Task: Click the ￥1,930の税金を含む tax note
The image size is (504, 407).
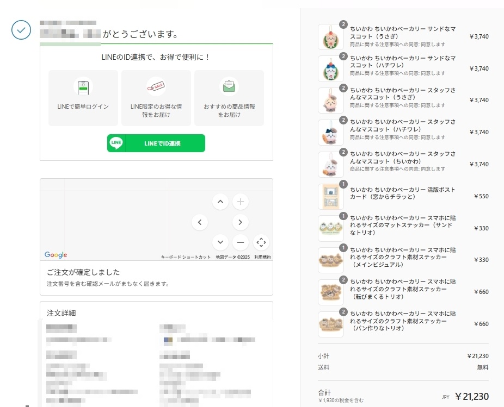Action: (341, 400)
